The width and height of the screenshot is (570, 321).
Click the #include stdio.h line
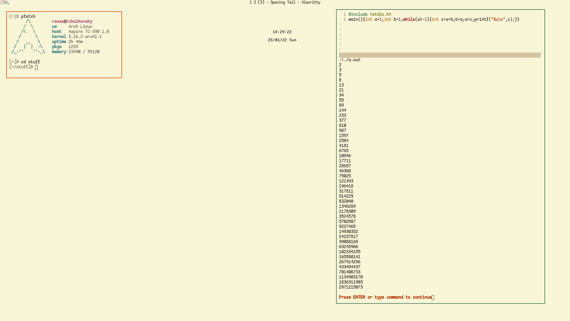[370, 14]
